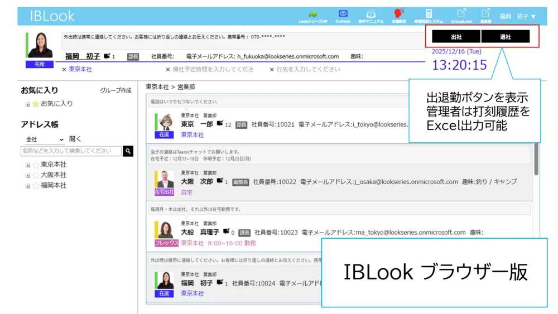Click the avatar of 福岡 初子 in the list
This screenshot has width=558, height=314.
pyautogui.click(x=165, y=281)
